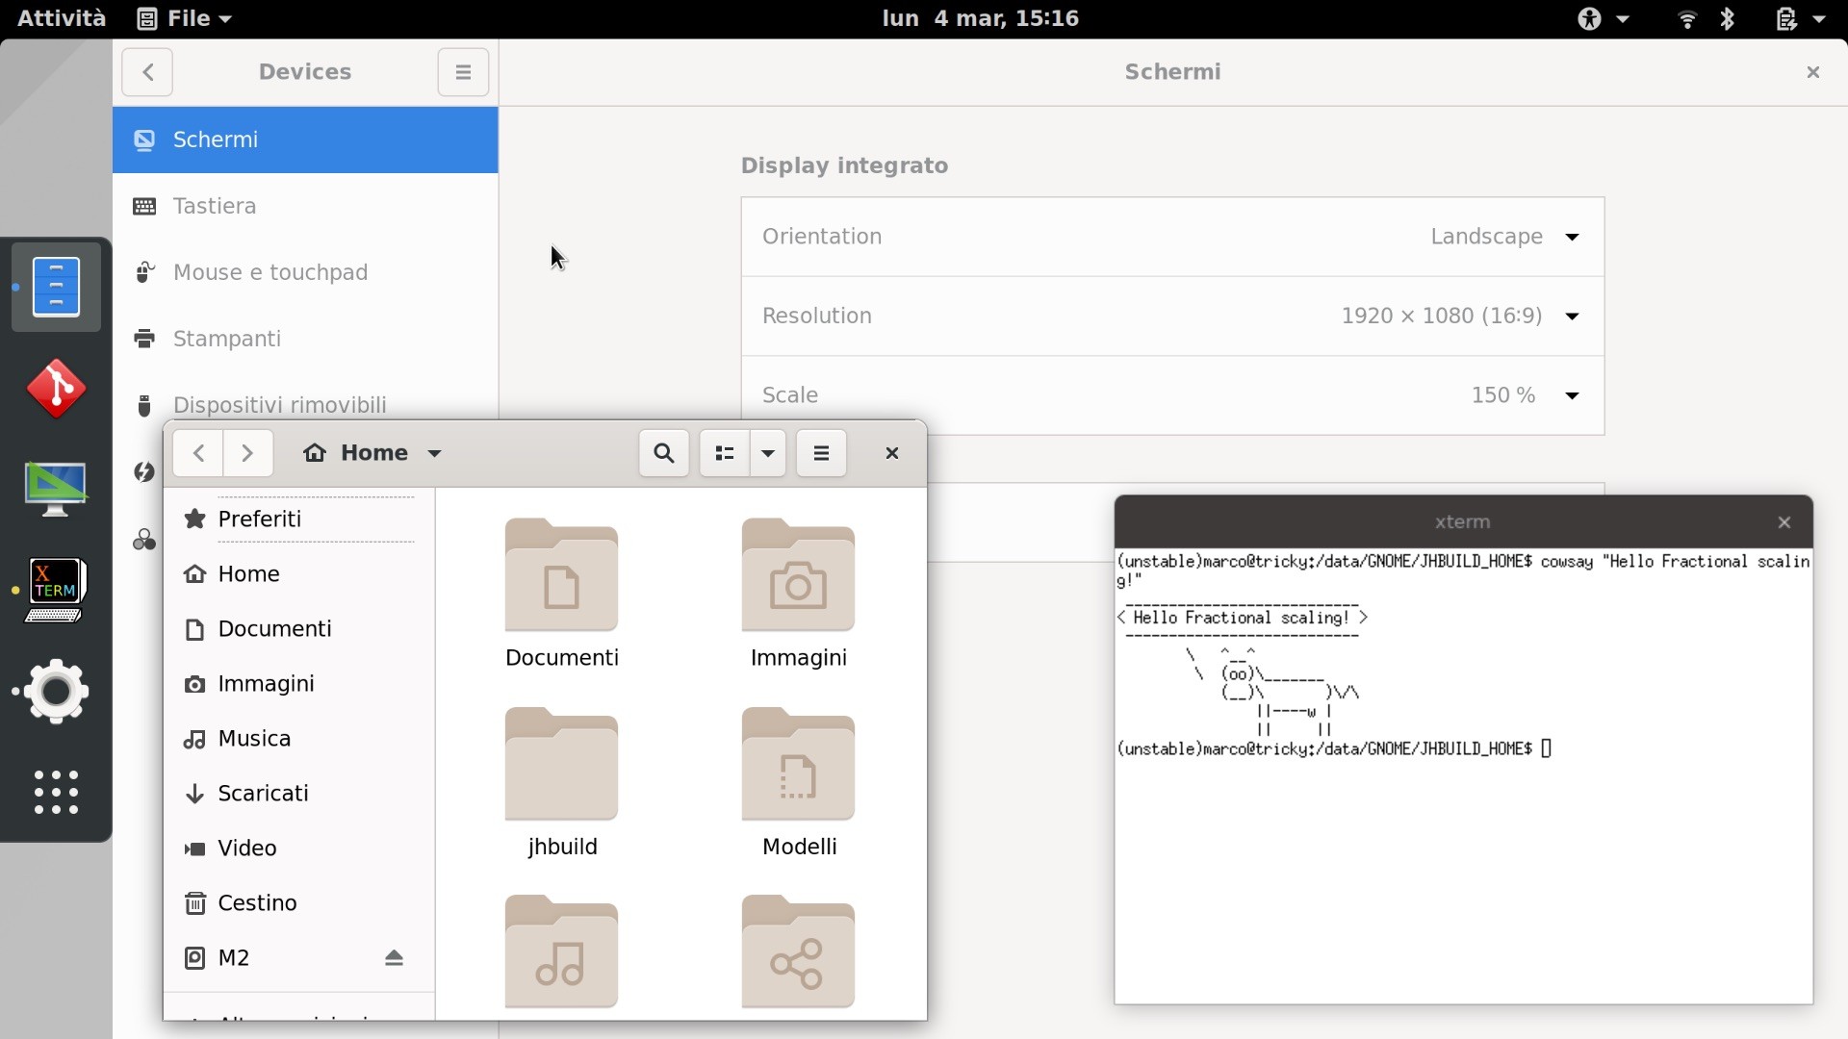Go back in the Devices settings panel

click(x=147, y=72)
